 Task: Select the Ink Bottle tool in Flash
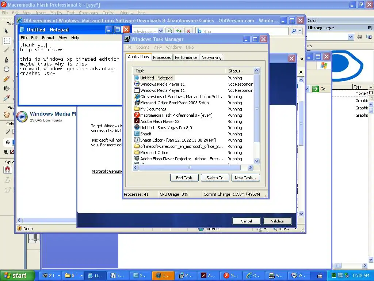coord(7,89)
